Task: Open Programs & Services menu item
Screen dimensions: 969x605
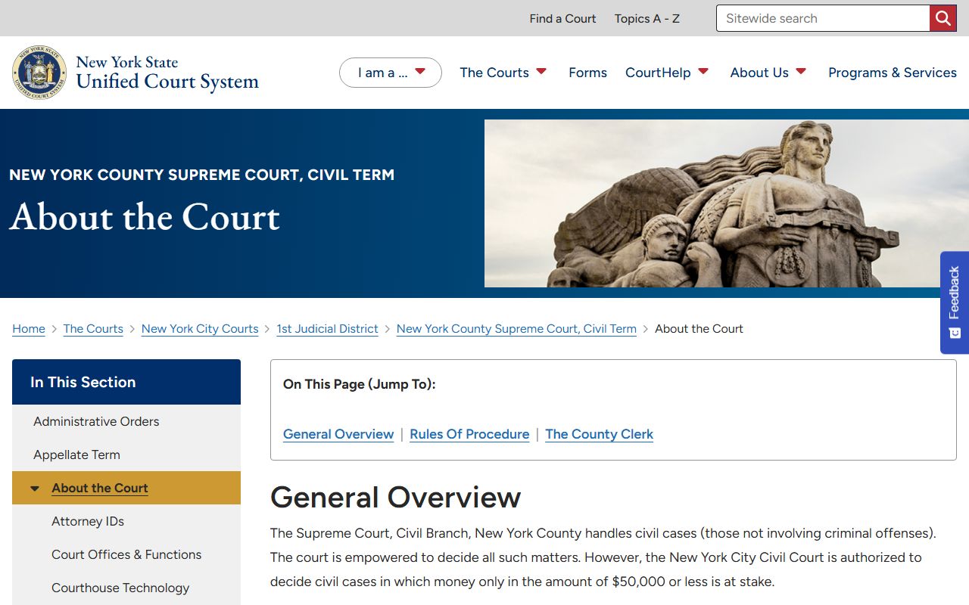Action: point(893,73)
